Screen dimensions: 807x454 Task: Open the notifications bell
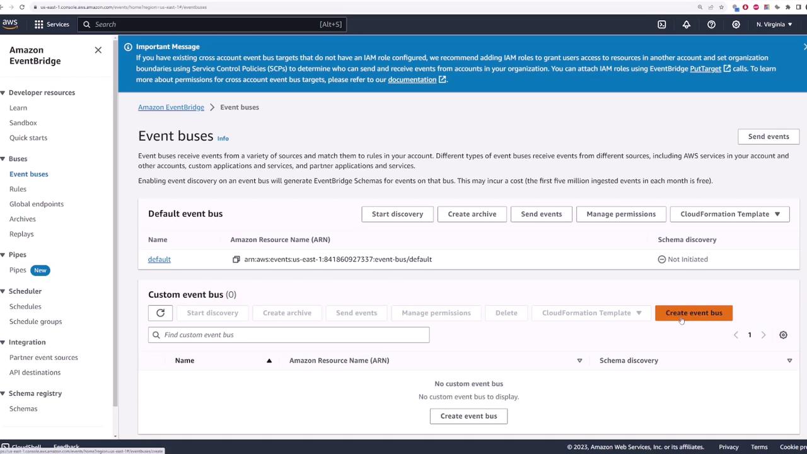[x=687, y=24]
